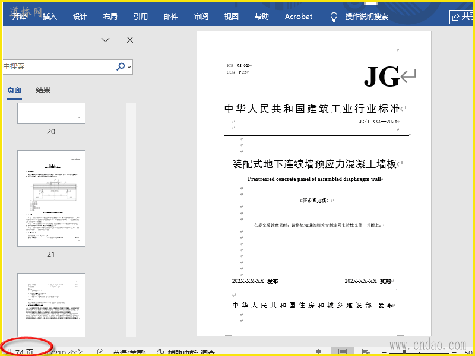Viewport: 475px width, 356px height.
Task: Click the accessibility checker status icon
Action: tap(160, 352)
